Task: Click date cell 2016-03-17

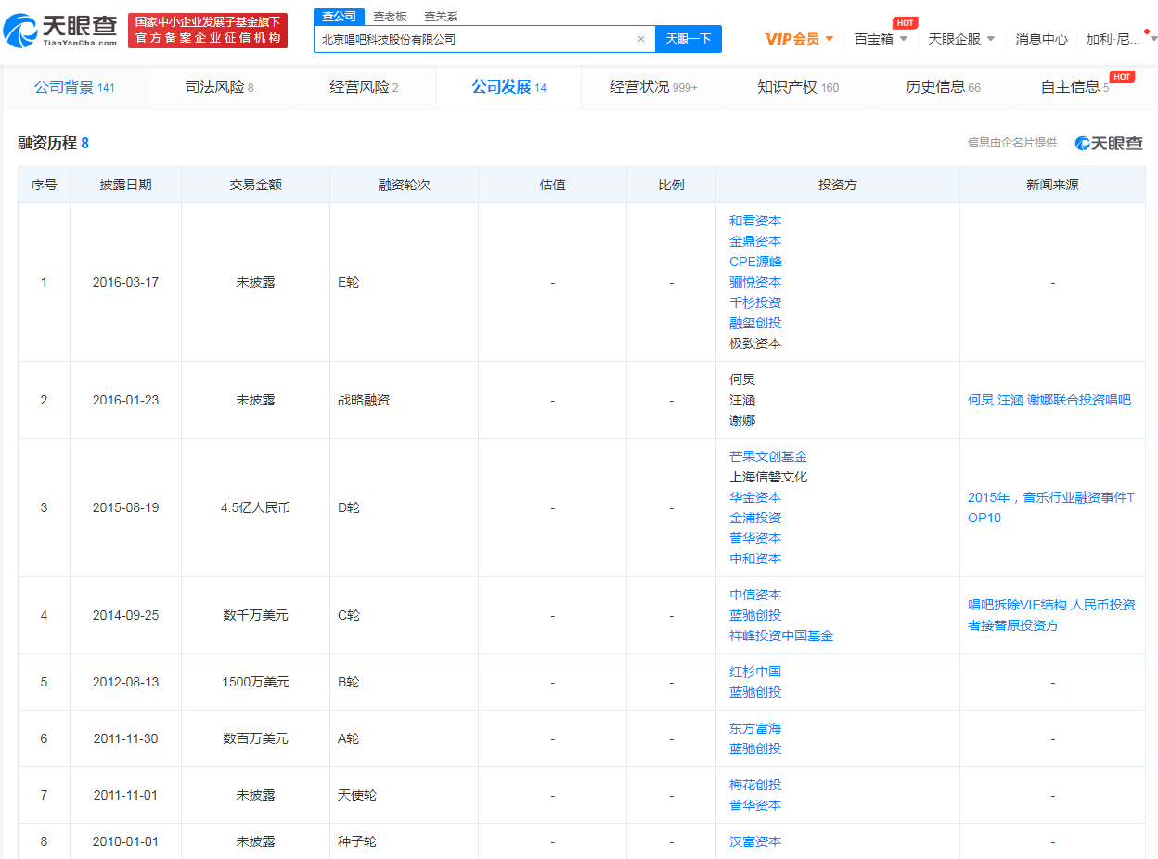Action: click(x=125, y=282)
